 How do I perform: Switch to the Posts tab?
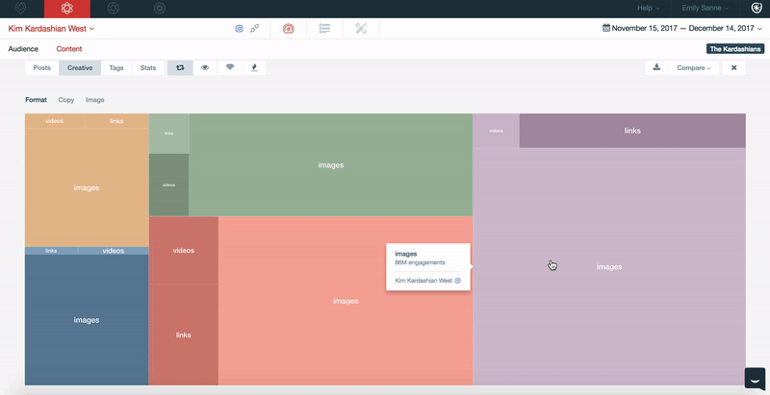click(x=41, y=68)
